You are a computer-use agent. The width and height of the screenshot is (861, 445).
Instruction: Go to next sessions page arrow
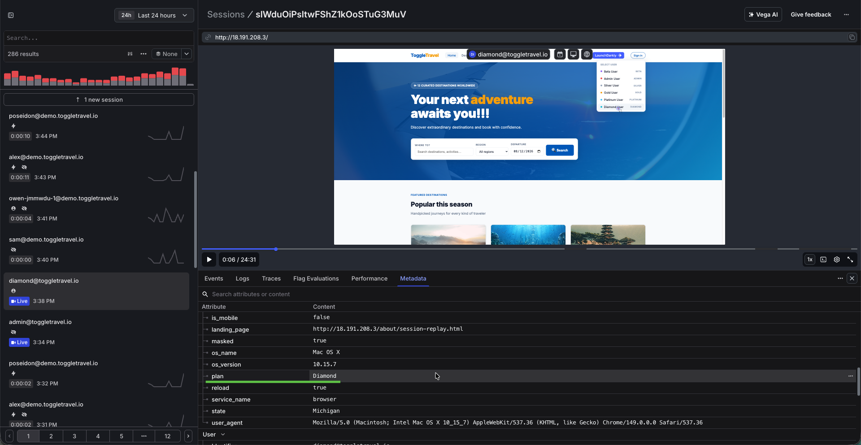[188, 436]
